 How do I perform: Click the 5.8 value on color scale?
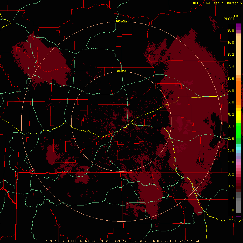231,90
